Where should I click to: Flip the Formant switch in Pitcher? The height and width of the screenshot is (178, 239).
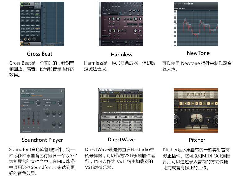[x=208, y=121]
